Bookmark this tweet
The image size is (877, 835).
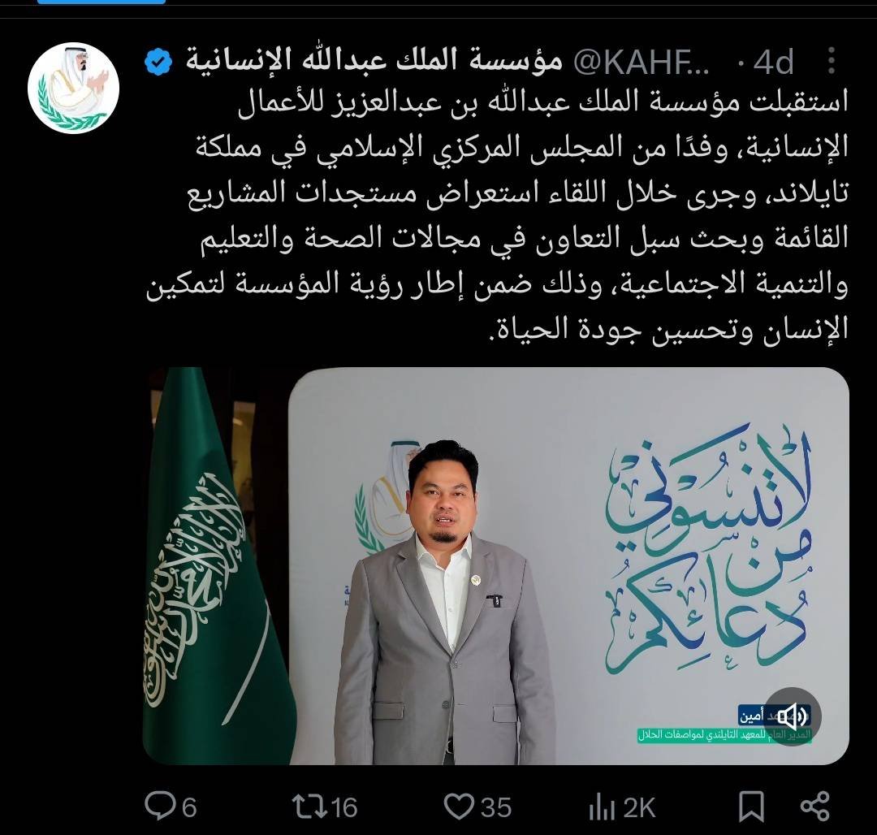[x=751, y=806]
